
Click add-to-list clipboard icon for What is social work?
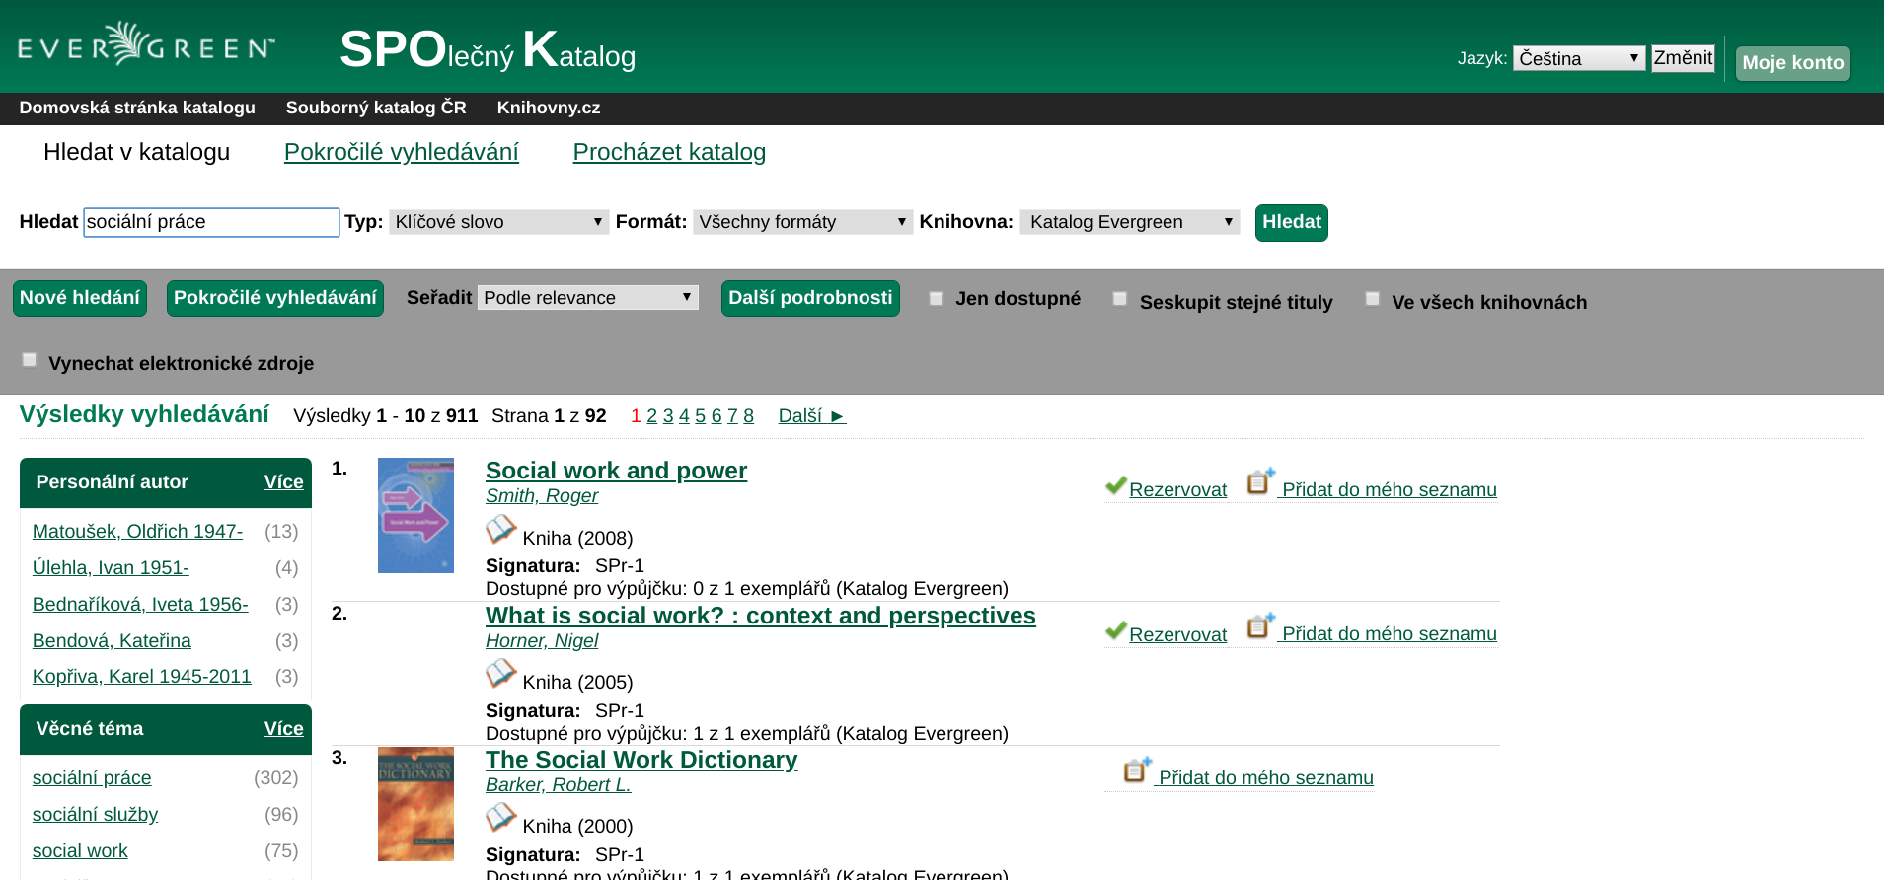pos(1260,625)
